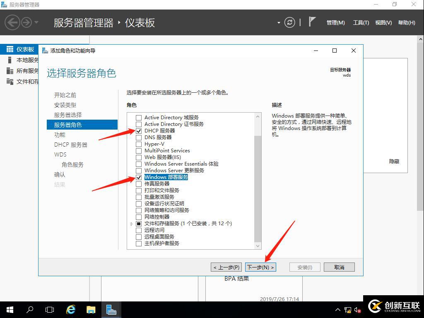Viewport: 424px width, 318px height.
Task: Open the breadcrumb dropdown next to 仪表板
Action: click(278, 23)
